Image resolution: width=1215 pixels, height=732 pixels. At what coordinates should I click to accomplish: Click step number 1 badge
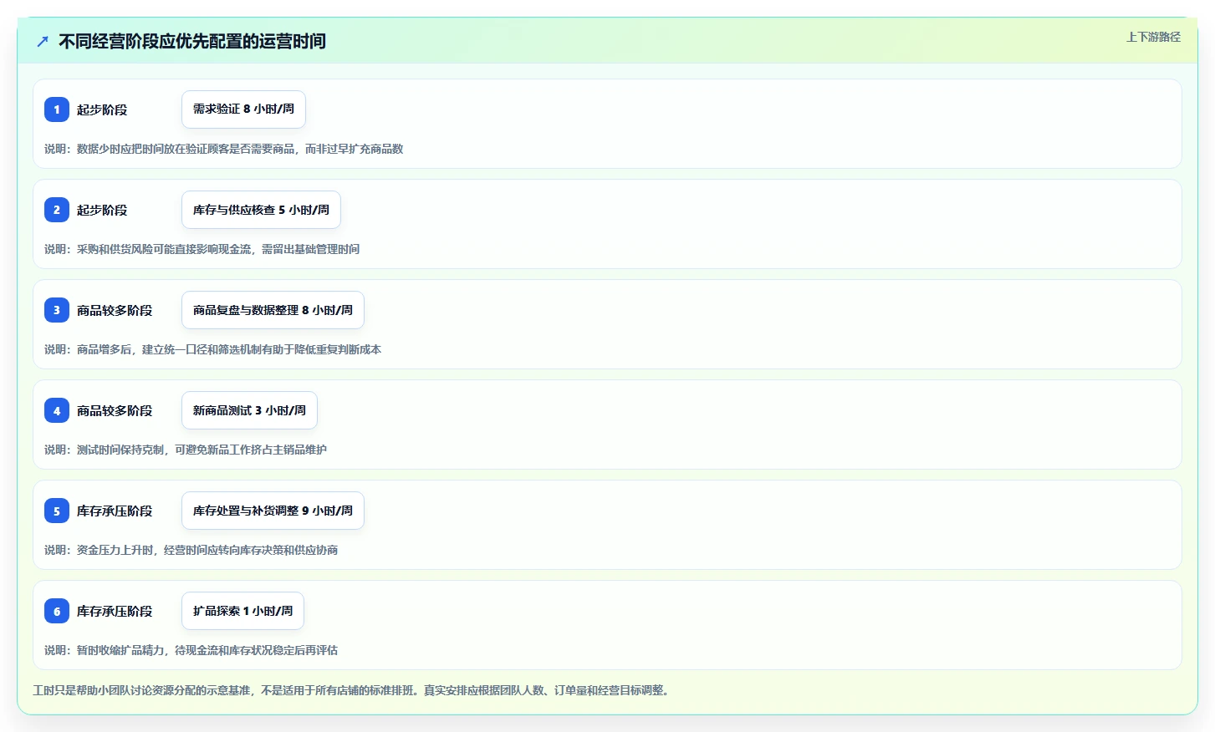57,109
